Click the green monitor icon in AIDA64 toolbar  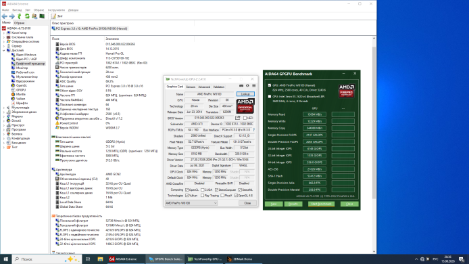[42, 16]
